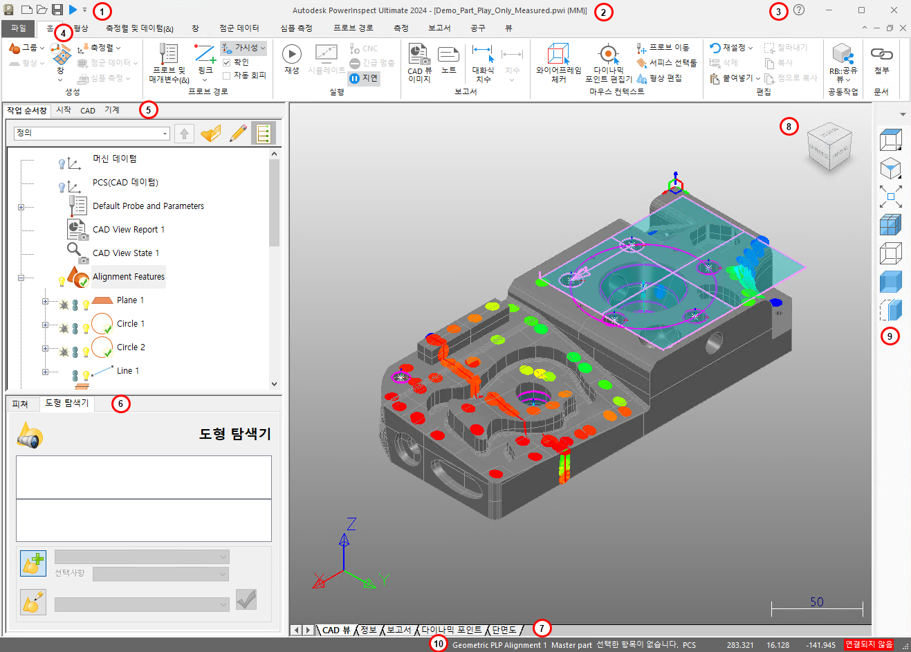The width and height of the screenshot is (911, 652).
Task: Expand the Plane 1 tree node
Action: click(45, 301)
